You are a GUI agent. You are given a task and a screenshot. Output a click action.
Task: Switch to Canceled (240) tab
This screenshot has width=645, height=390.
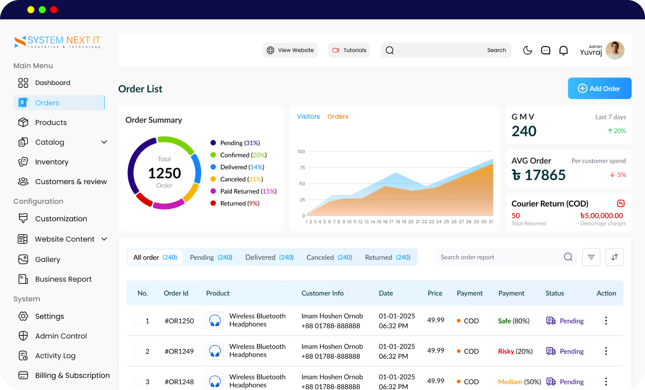pyautogui.click(x=329, y=258)
